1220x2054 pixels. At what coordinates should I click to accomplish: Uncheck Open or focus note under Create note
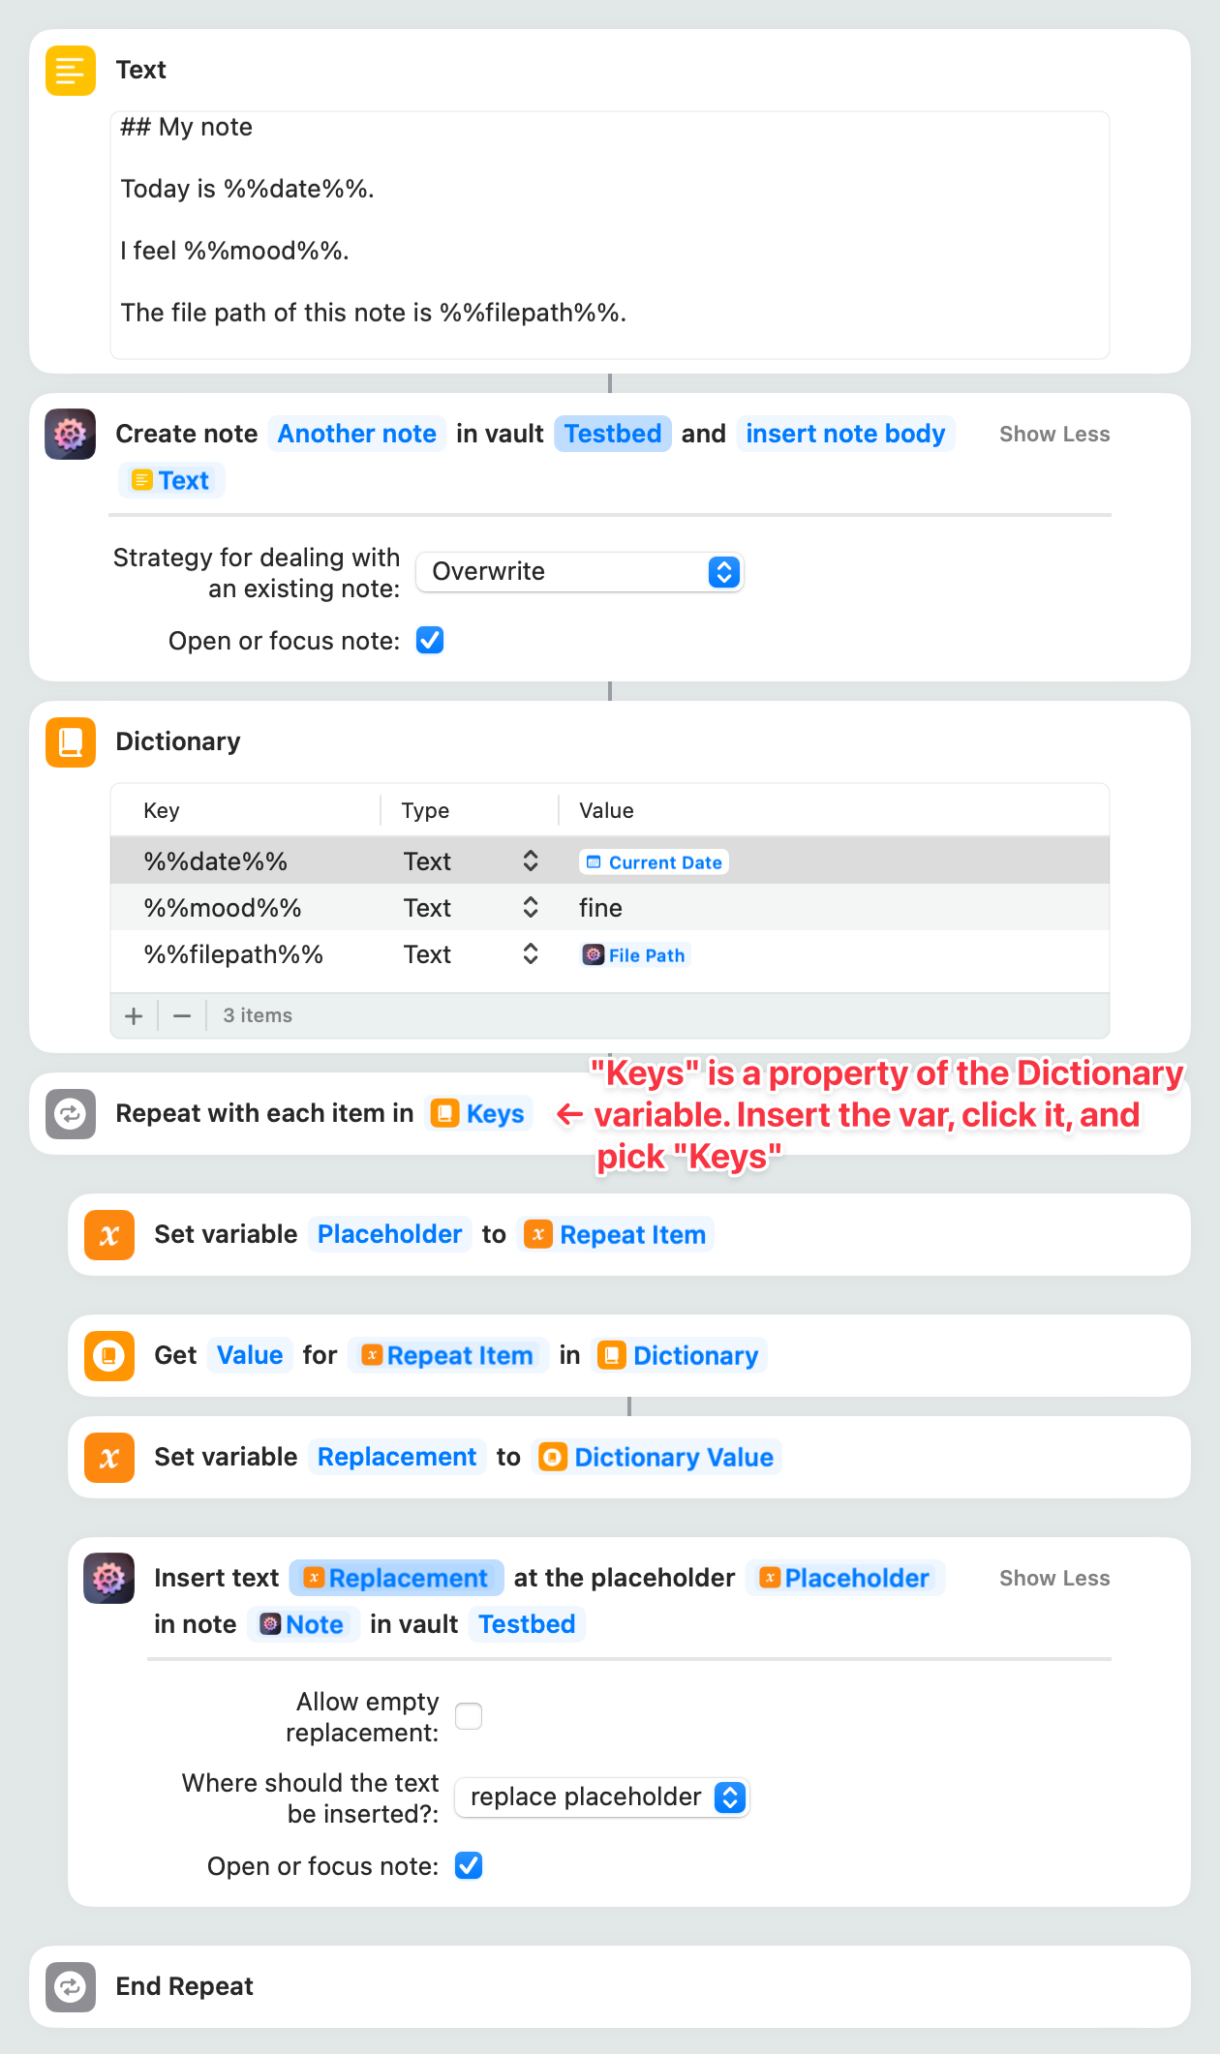point(430,641)
